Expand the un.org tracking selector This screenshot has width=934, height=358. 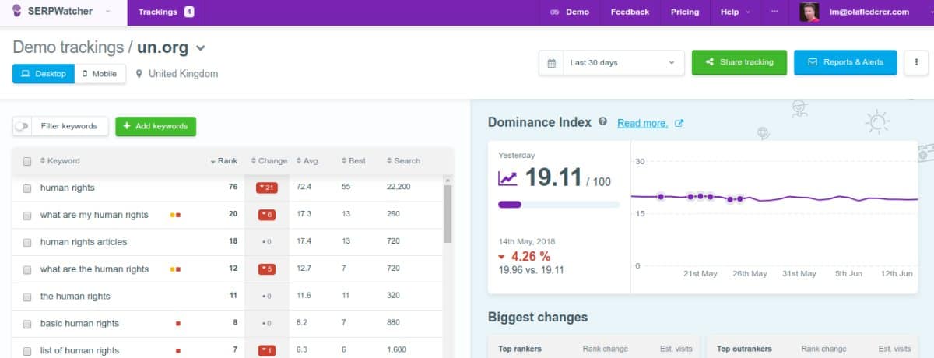click(200, 48)
